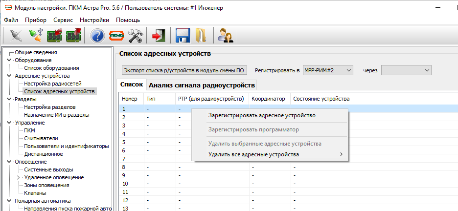Click the USB connection toolbar icon
Screen dimensions: 458x211
(35, 36)
